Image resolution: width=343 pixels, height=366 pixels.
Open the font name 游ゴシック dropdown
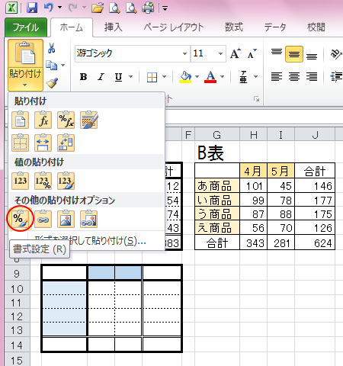(x=184, y=53)
